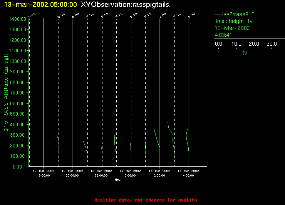Viewport: 285px width, 205px height.
Task: Click the '13-Mar-2002 0:00:00' time axis label
Action: (x=130, y=173)
